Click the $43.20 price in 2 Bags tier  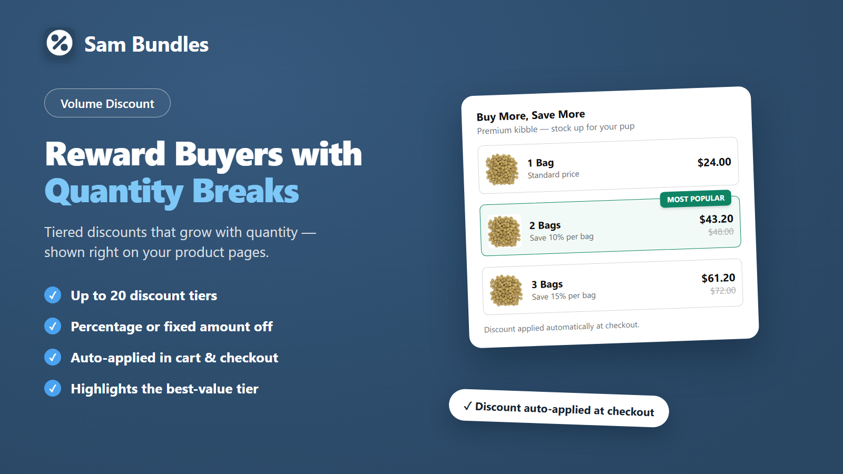(716, 219)
